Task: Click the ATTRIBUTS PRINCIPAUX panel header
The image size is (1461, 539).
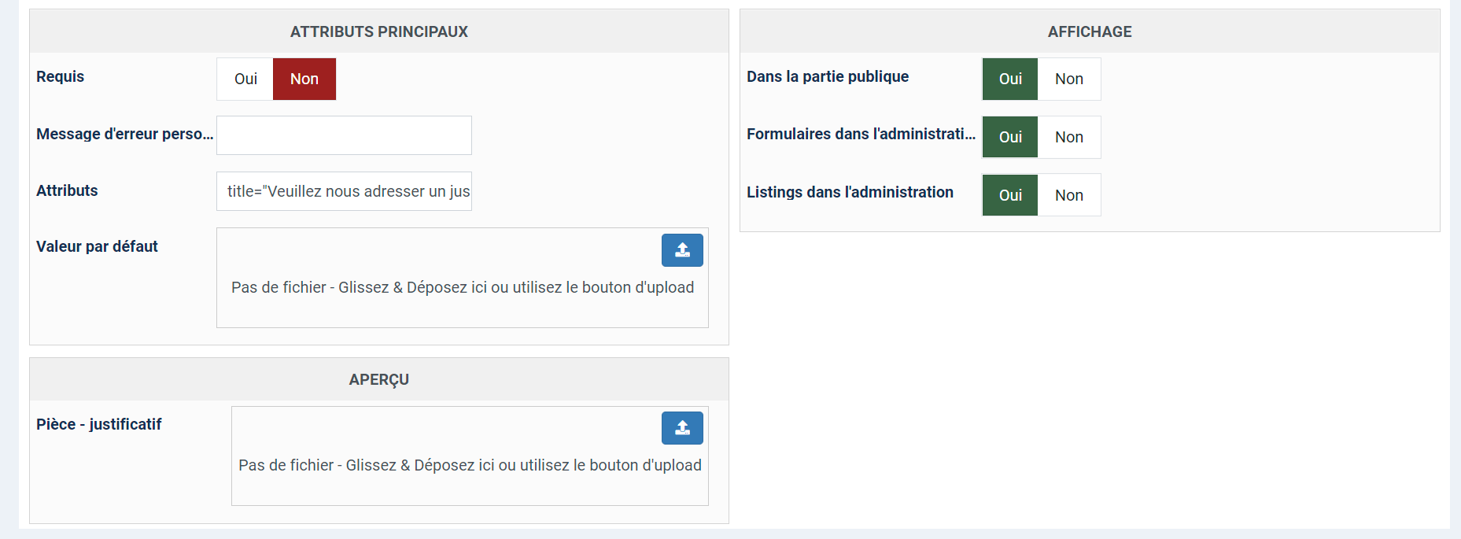Action: tap(378, 32)
